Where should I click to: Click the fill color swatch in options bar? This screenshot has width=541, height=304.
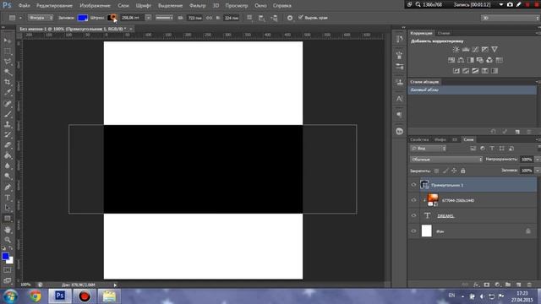[x=83, y=18]
